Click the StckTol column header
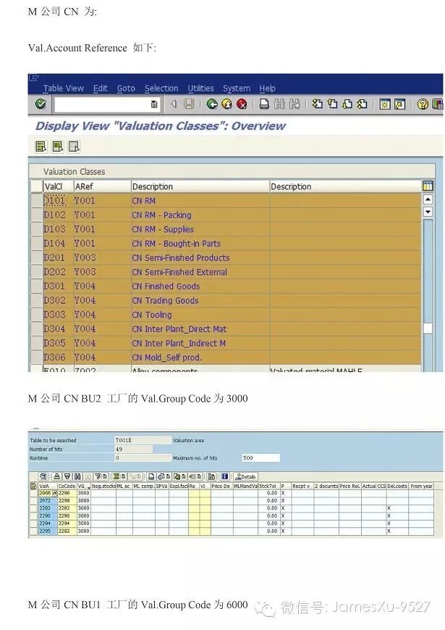Viewport: 445px width, 630px height. click(x=268, y=486)
